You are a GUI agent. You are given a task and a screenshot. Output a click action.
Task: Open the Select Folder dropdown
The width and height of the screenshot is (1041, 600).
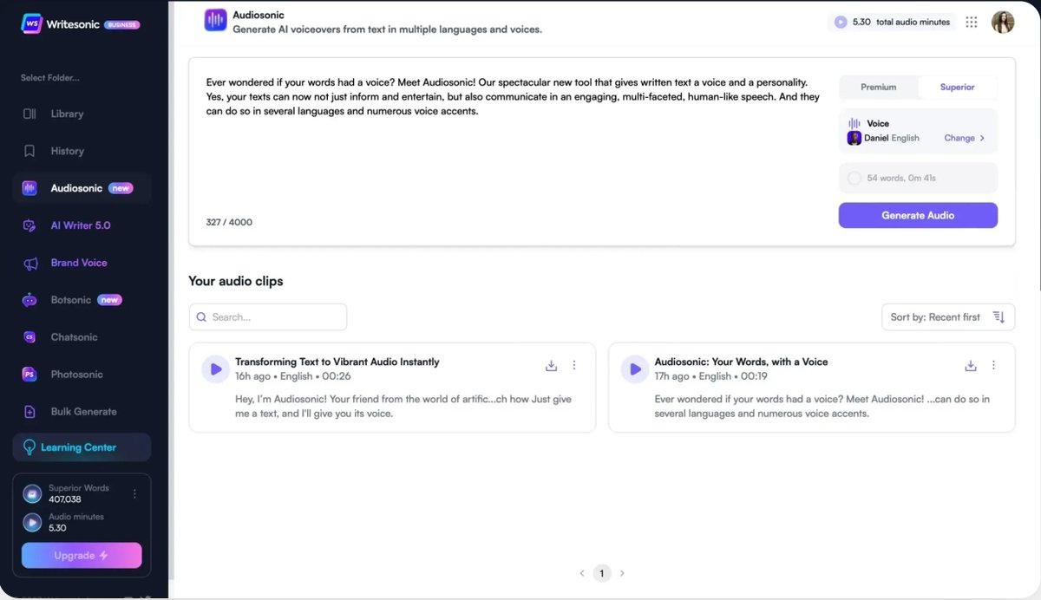(50, 78)
